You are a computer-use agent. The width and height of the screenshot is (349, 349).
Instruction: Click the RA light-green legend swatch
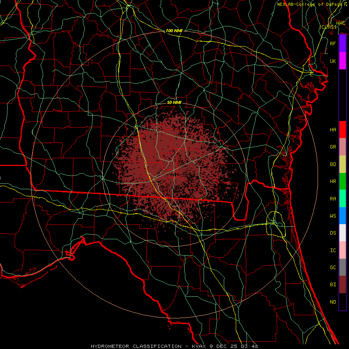342,199
